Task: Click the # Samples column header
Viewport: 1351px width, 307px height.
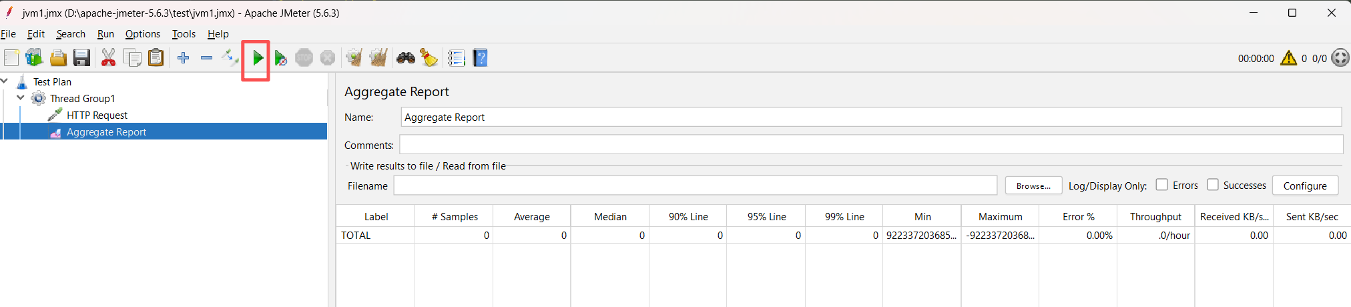Action: pos(454,216)
